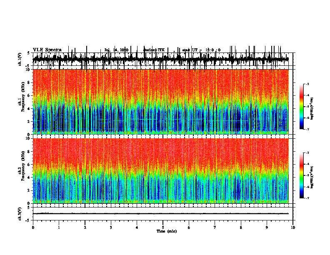
Task: Click the "-5" tick on ch.1(V) axis
Action: pos(28,66)
